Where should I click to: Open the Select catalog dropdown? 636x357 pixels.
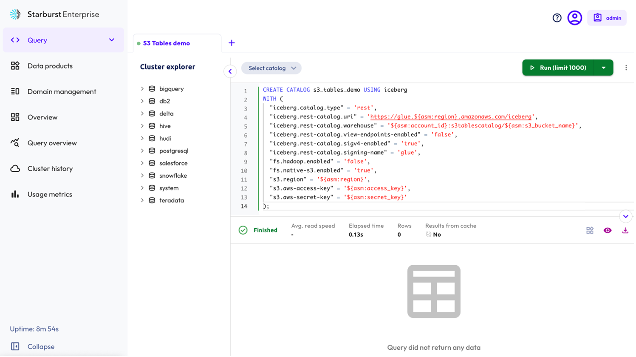272,68
